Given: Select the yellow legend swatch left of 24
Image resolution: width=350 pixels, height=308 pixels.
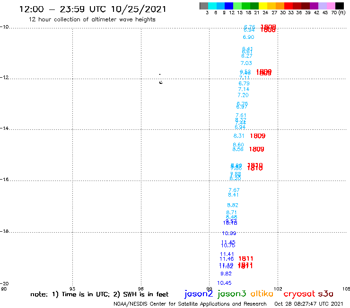Looking at the screenshot, I should click(x=263, y=6).
